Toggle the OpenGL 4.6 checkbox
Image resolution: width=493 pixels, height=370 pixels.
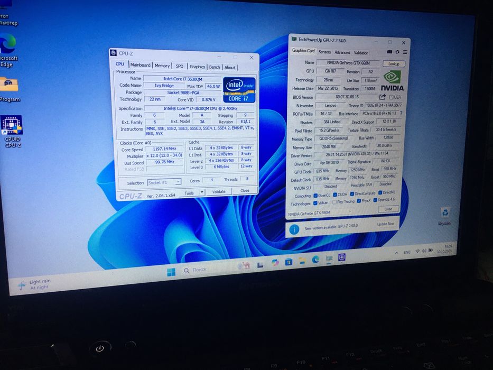375,200
